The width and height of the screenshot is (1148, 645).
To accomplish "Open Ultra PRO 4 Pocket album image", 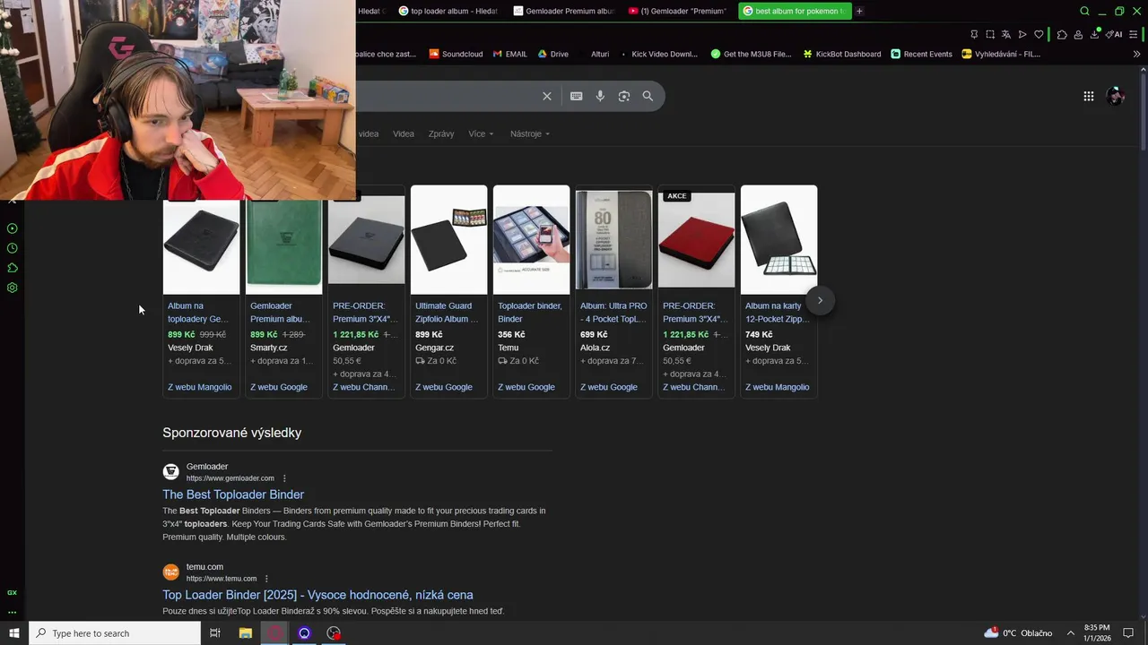I will coord(613,240).
